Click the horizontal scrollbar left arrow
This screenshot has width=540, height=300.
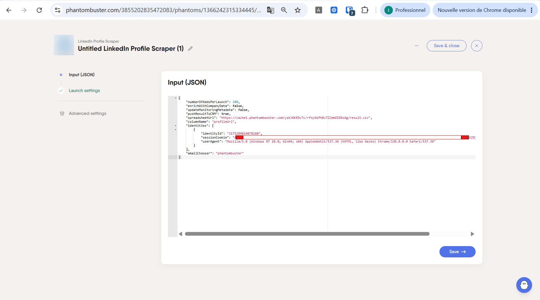coord(181,234)
